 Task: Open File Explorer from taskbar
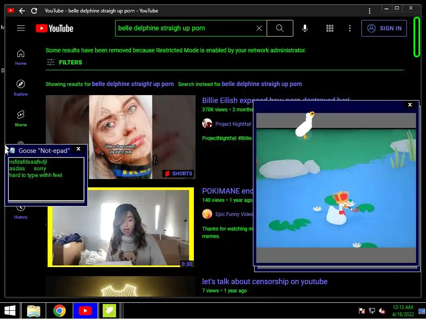click(34, 311)
